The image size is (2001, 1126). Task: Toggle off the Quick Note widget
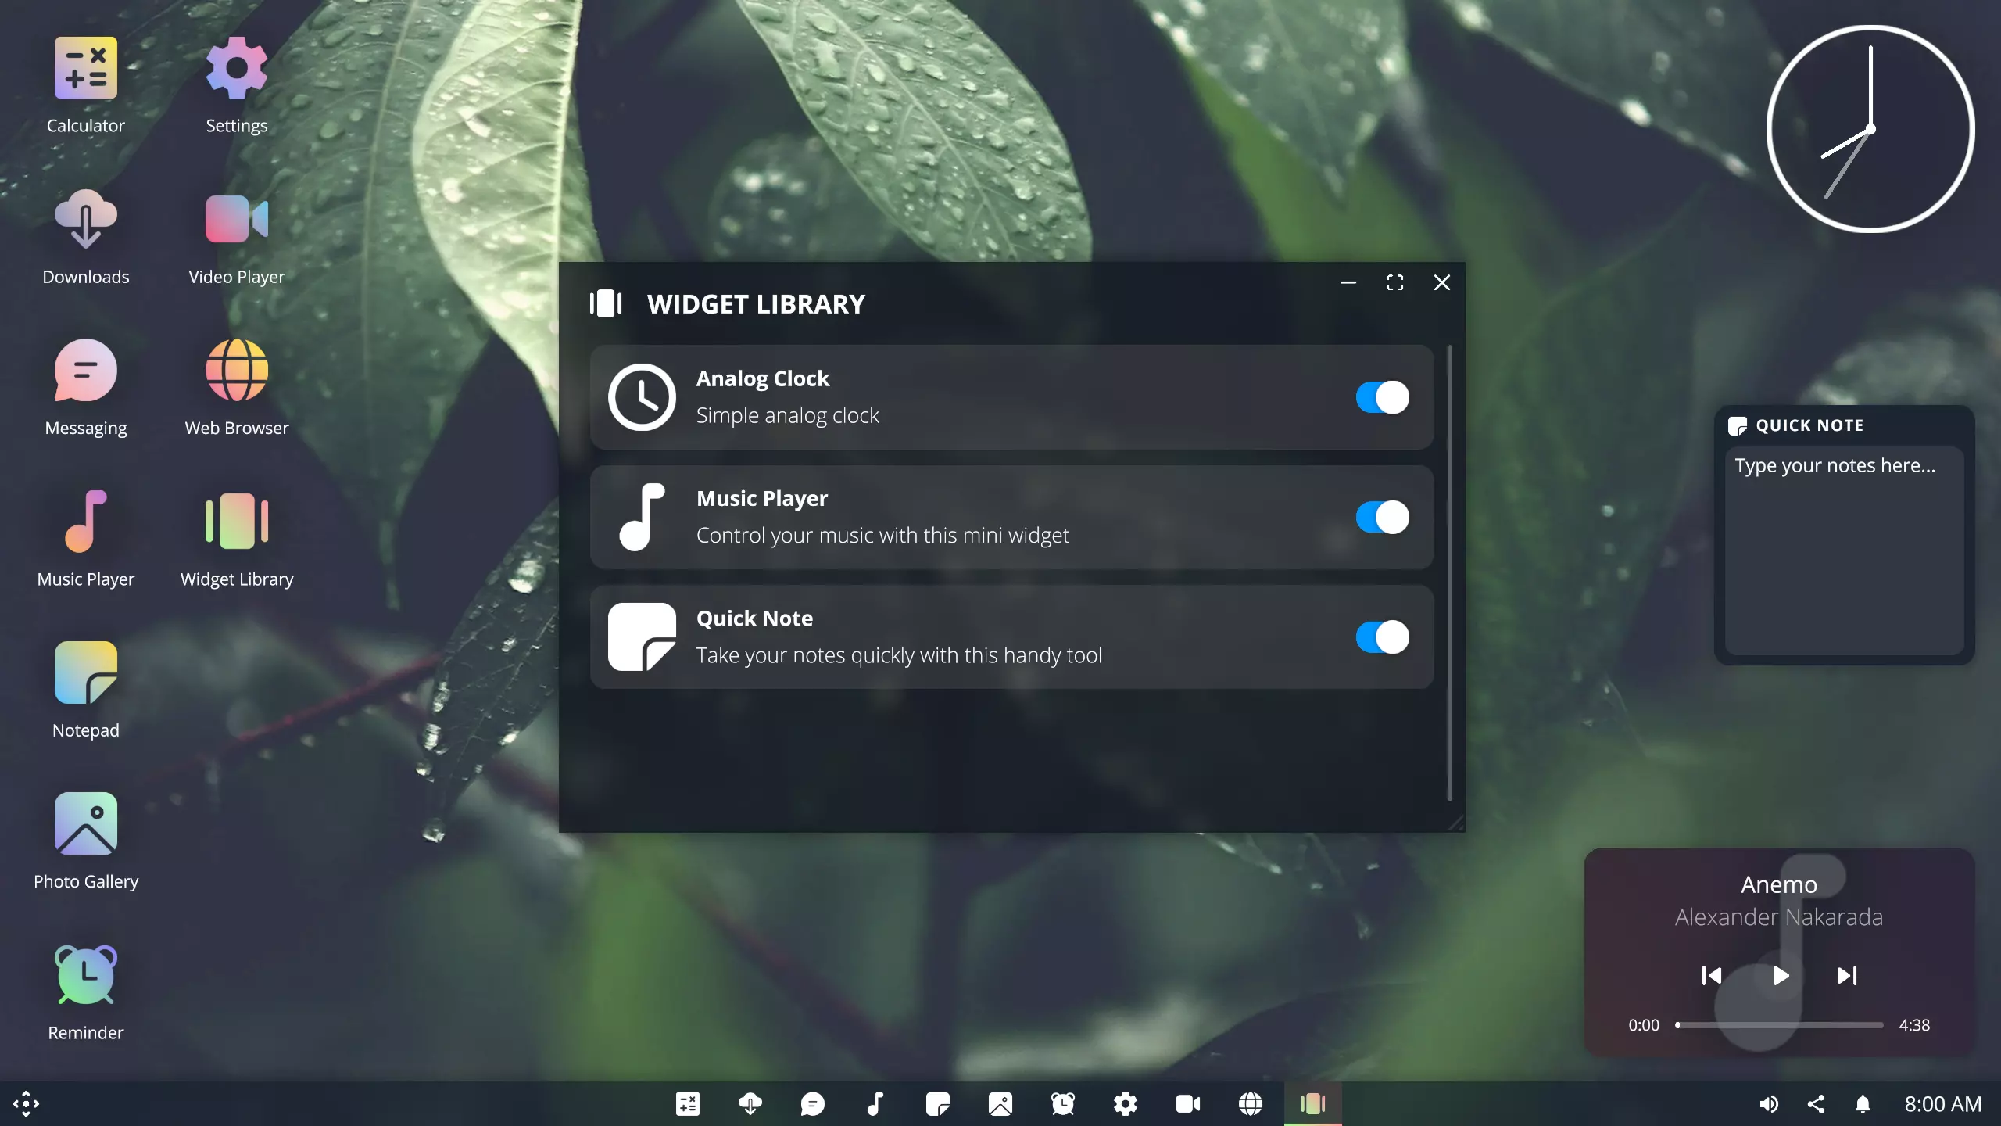1382,637
